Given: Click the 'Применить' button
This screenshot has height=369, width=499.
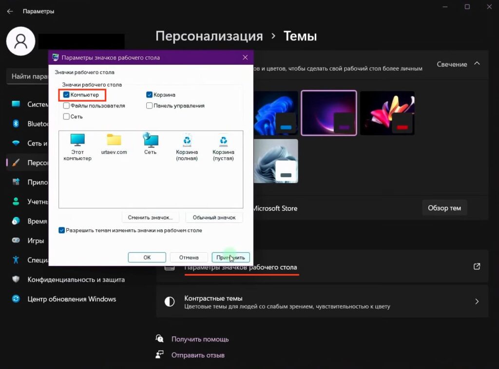Looking at the screenshot, I should tap(230, 258).
